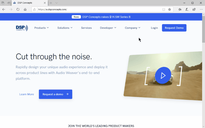Add page to favorites with star icon

(x=169, y=9)
